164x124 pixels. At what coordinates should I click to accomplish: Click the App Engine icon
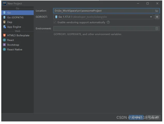5,27
